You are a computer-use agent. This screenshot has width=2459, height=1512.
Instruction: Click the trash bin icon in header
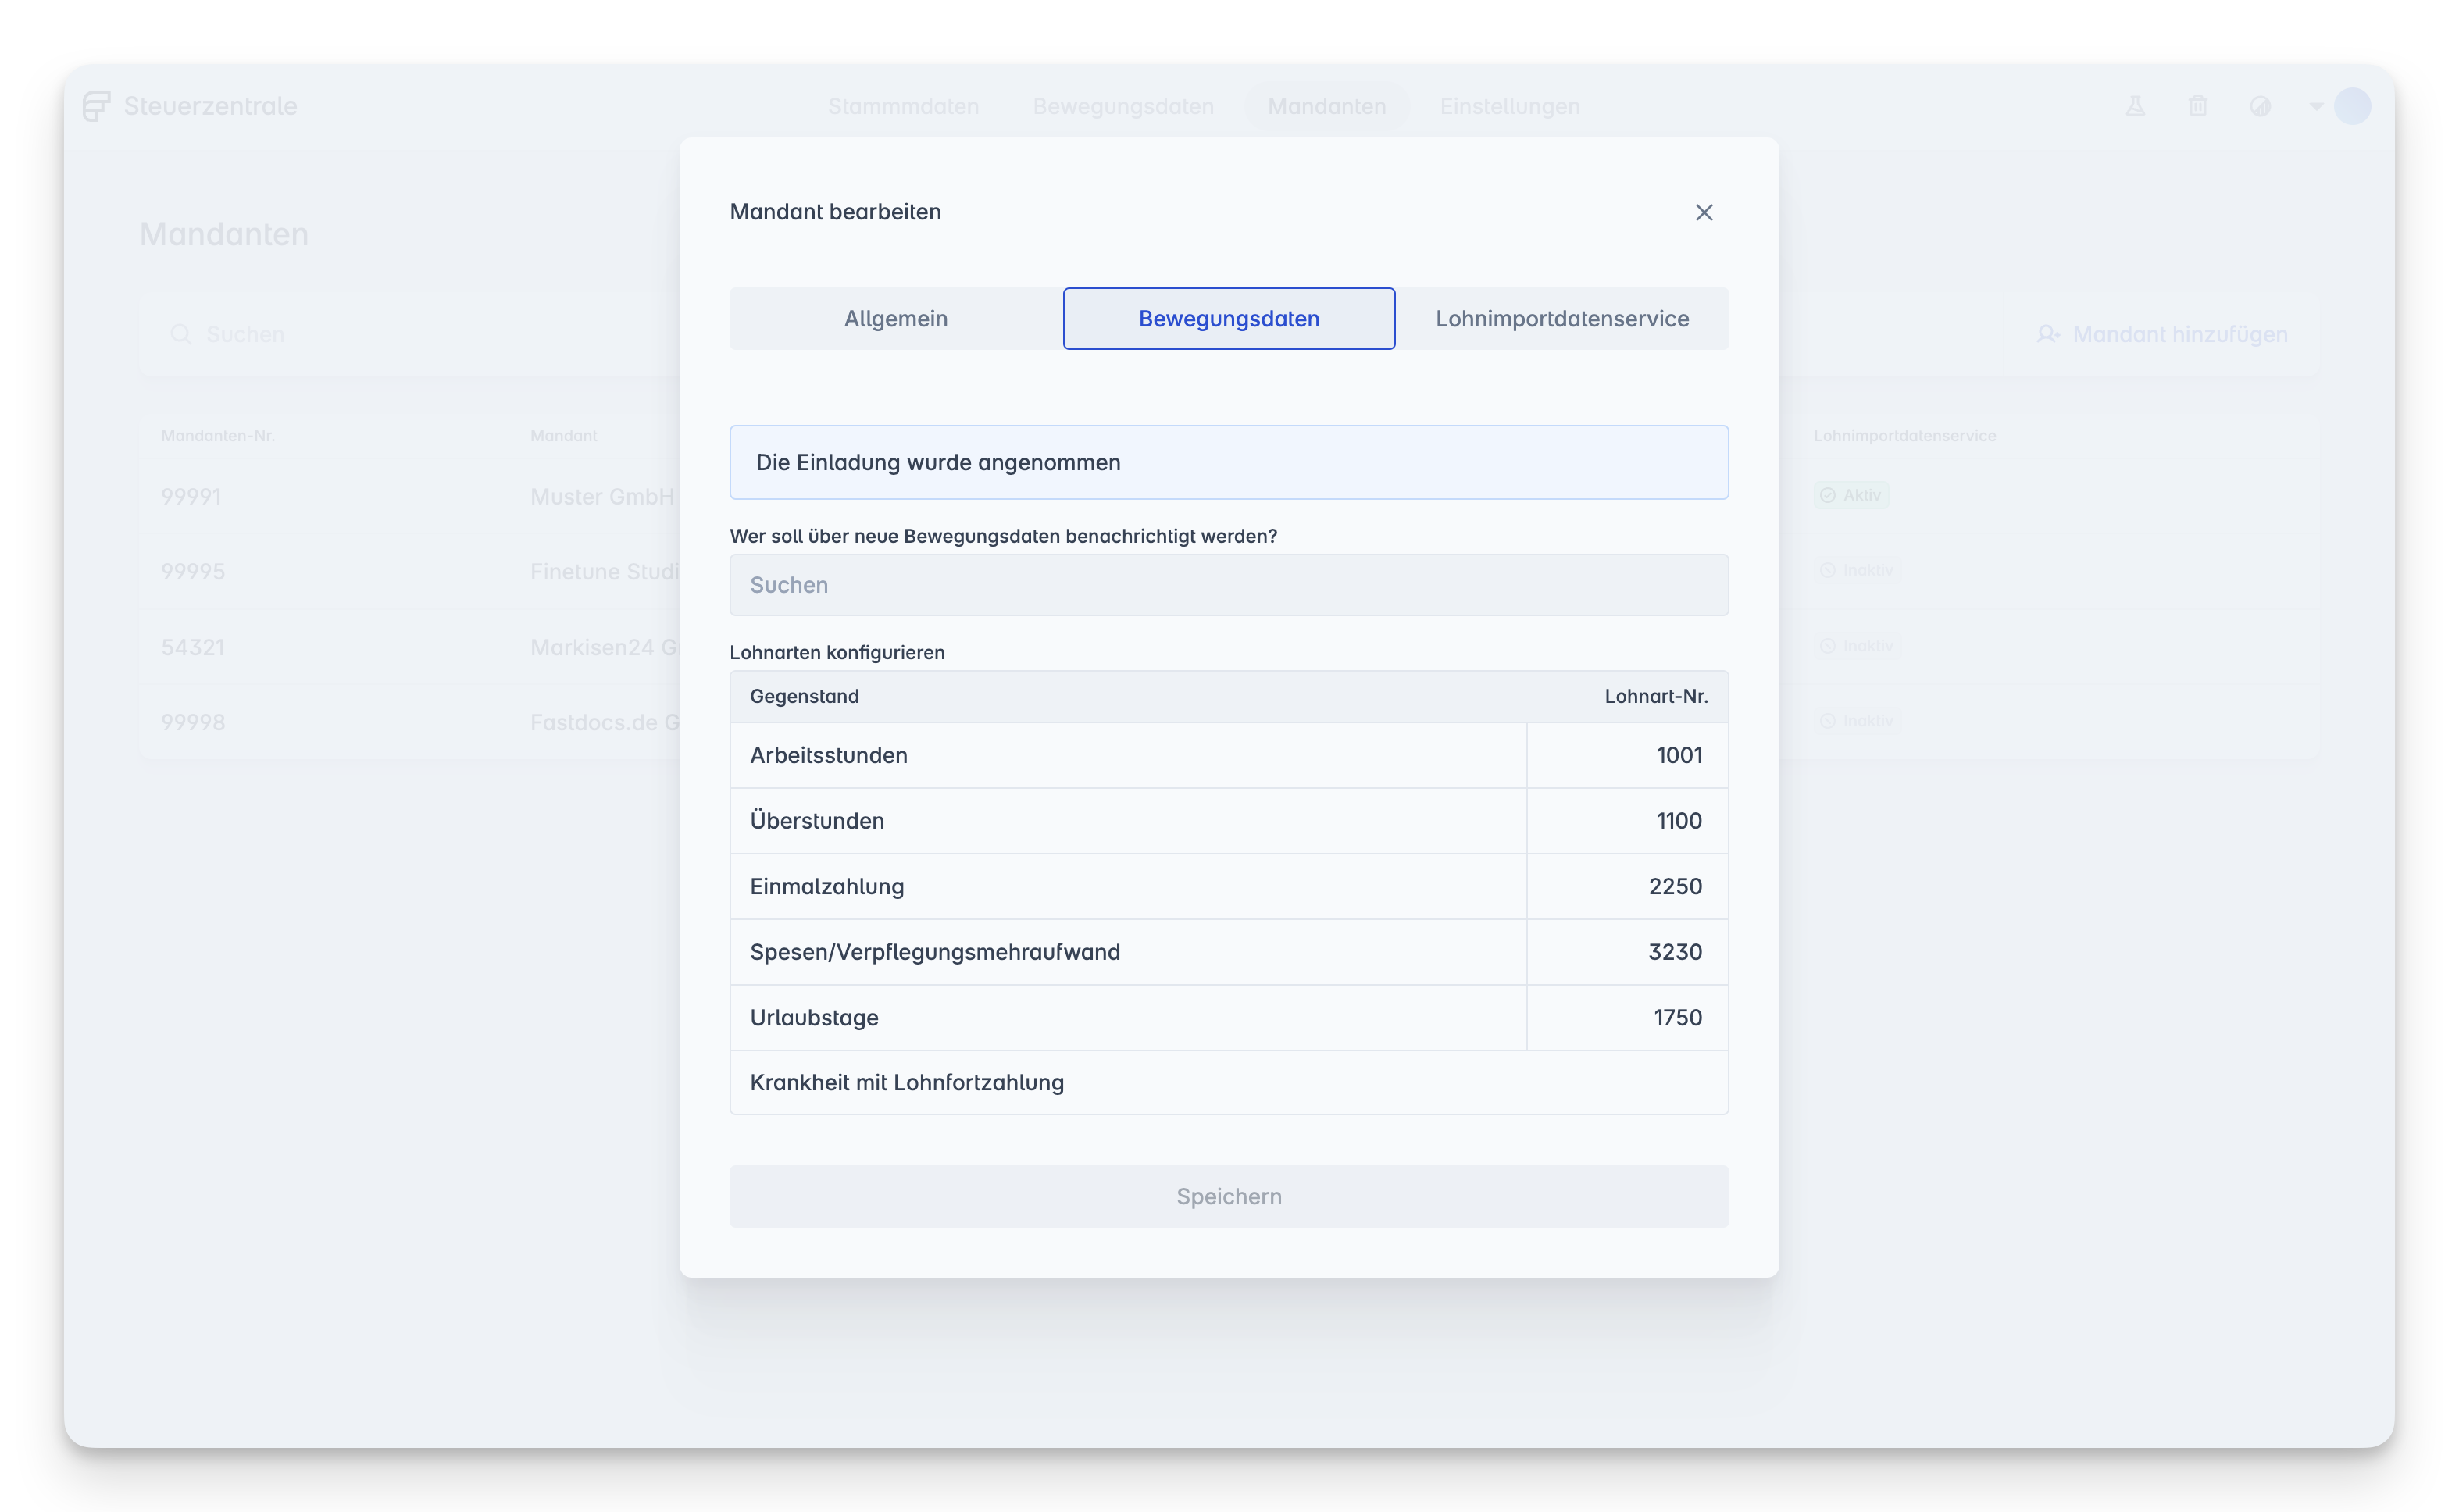click(x=2197, y=106)
